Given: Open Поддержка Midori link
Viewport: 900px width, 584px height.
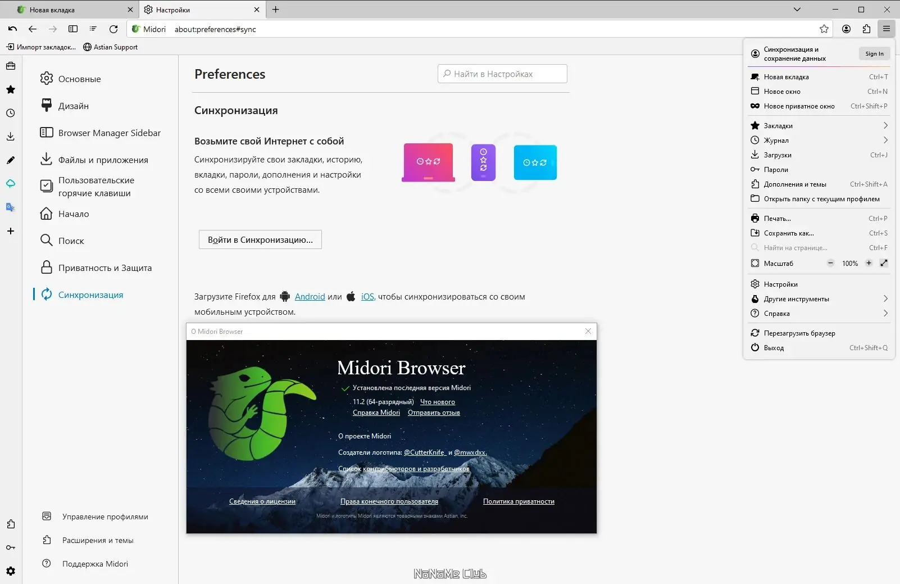Looking at the screenshot, I should click(85, 564).
